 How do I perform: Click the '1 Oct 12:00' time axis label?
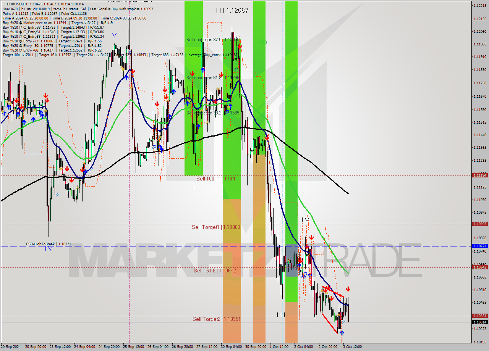(279, 347)
